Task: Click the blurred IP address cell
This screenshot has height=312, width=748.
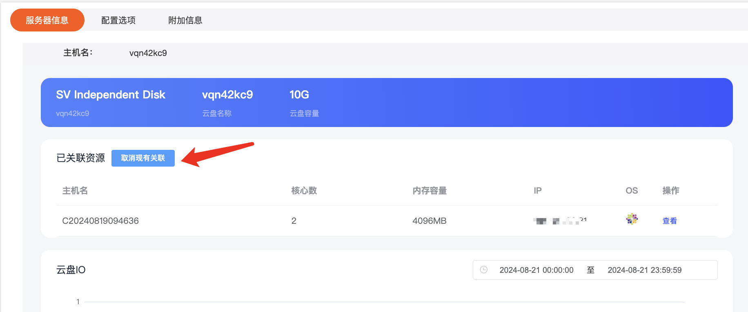Action: coord(560,221)
